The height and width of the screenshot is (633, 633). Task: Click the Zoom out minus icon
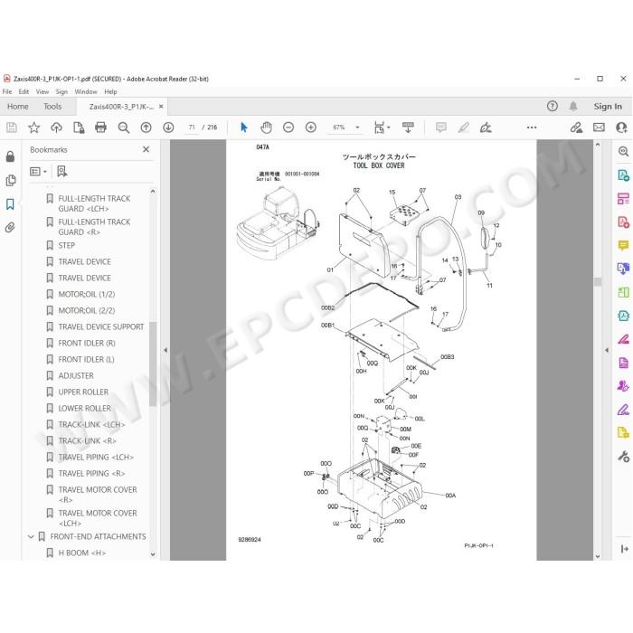(288, 128)
